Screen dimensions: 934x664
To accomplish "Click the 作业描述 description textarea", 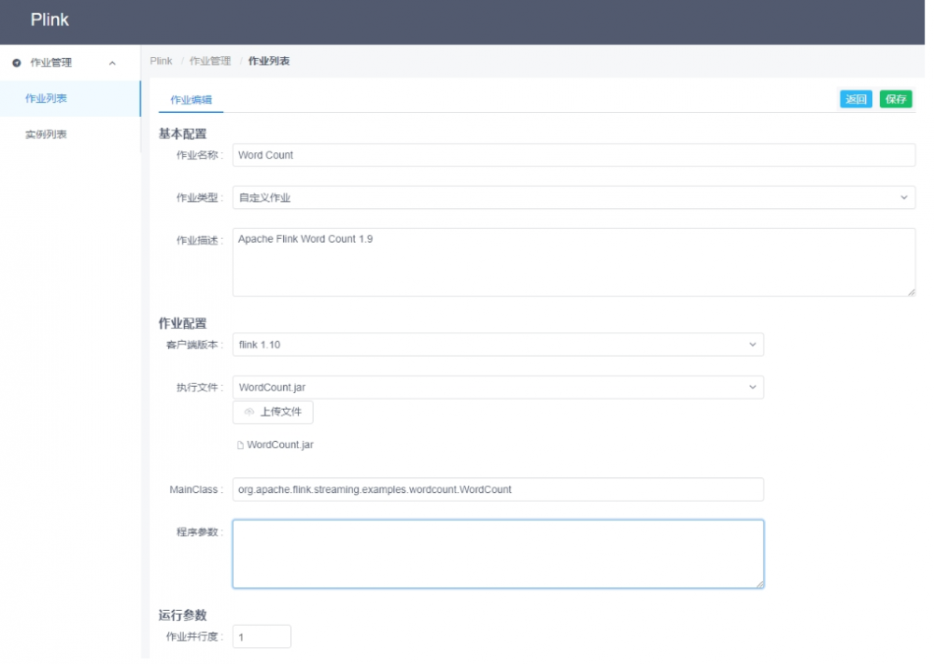I will pyautogui.click(x=573, y=261).
